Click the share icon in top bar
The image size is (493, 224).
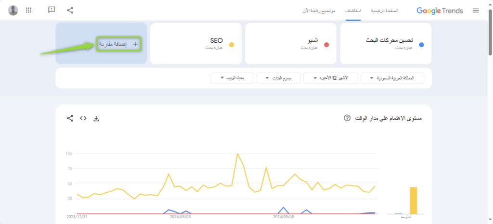(x=70, y=10)
